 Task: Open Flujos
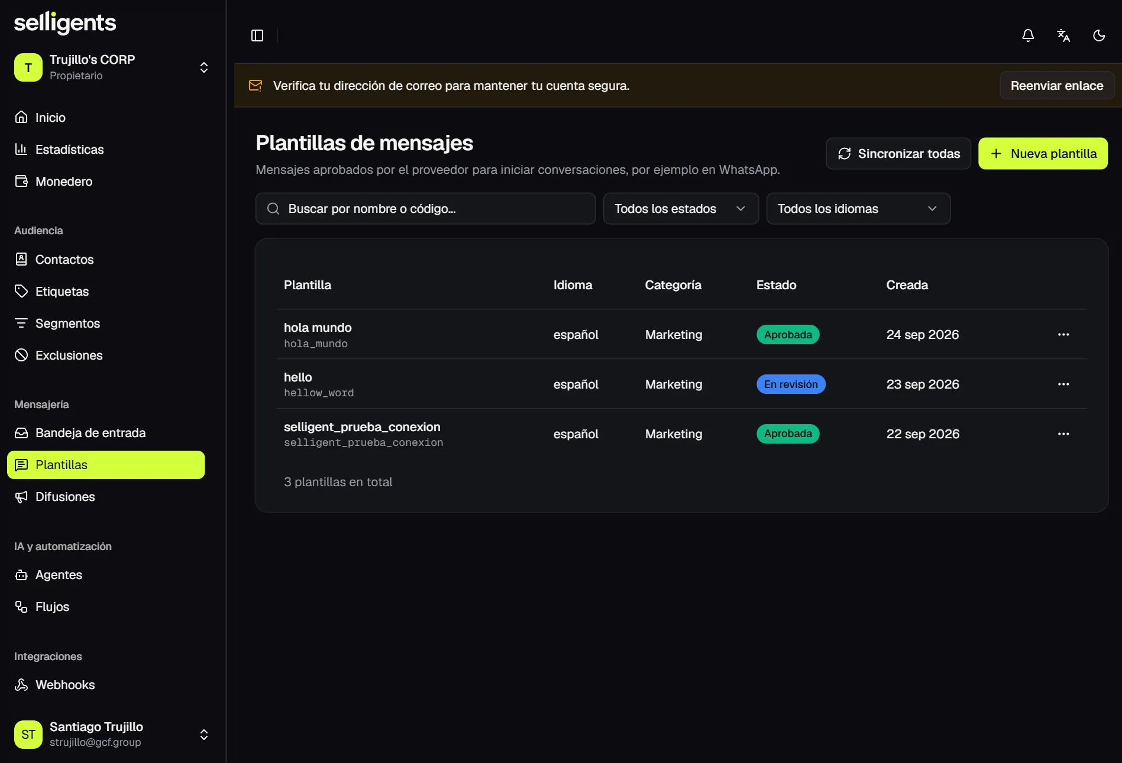pyautogui.click(x=106, y=607)
